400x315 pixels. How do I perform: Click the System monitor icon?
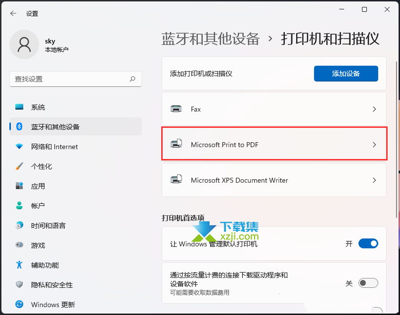19,107
